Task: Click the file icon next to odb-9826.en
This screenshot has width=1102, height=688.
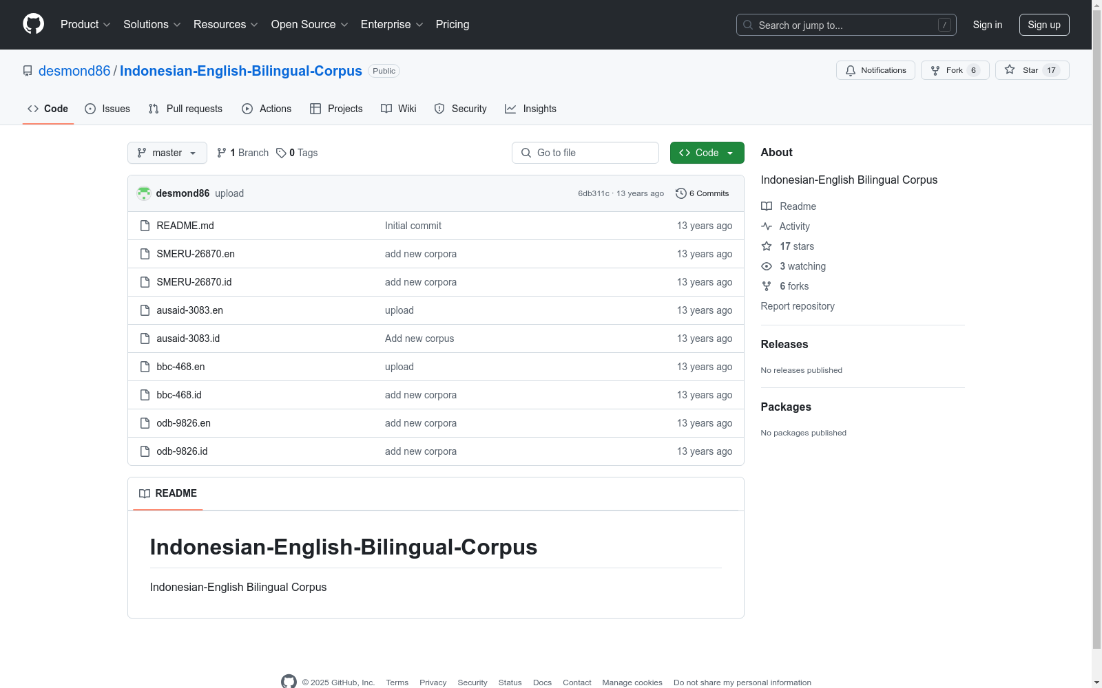Action: point(145,423)
